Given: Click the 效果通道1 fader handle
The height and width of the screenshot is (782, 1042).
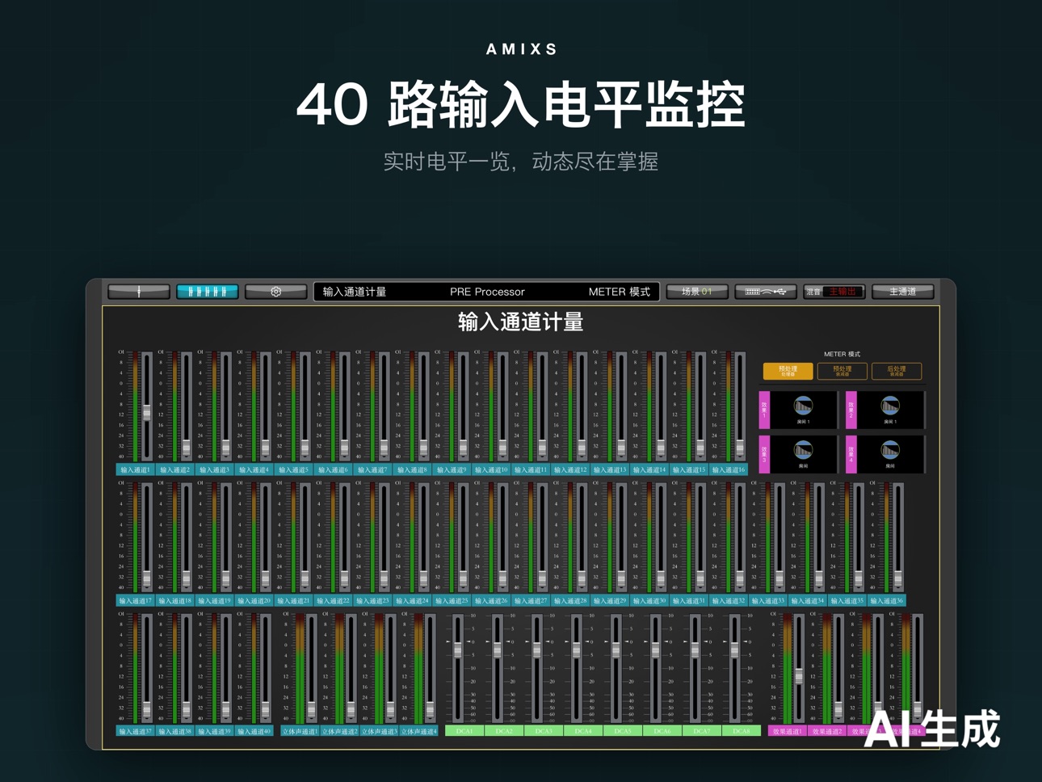Looking at the screenshot, I should click(799, 677).
